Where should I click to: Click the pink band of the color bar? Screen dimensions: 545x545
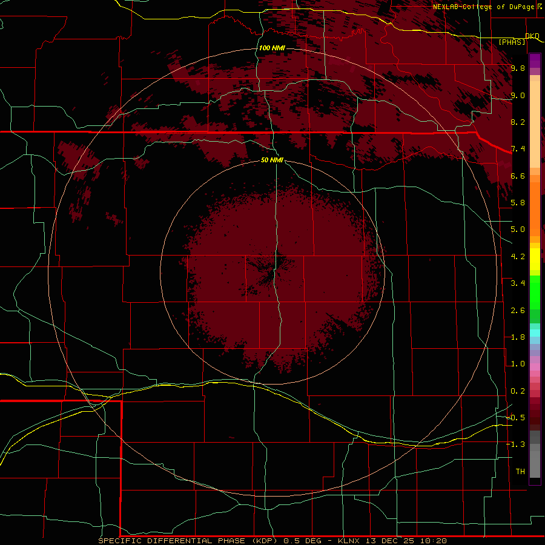tap(535, 367)
